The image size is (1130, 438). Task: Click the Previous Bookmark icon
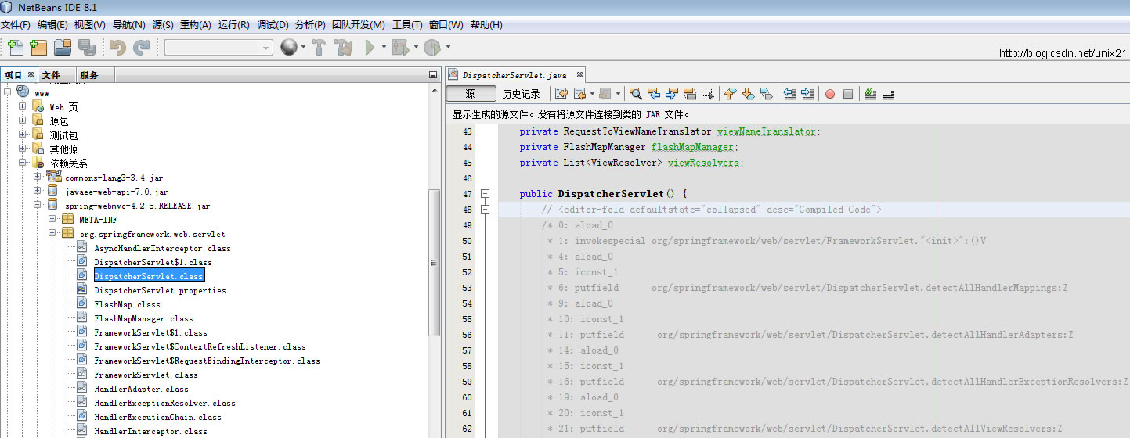pos(730,94)
